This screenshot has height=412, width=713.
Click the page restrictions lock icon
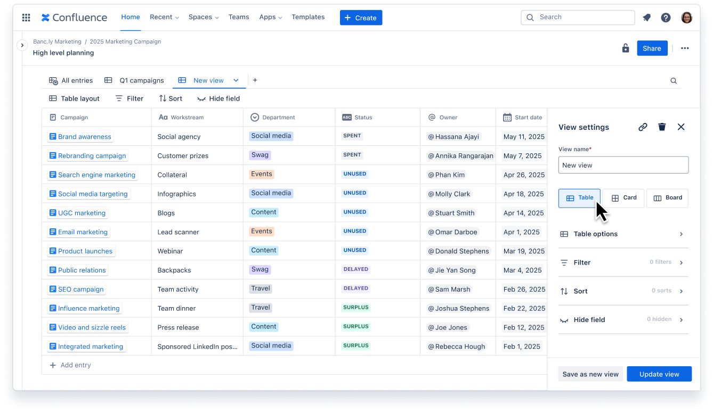point(626,48)
